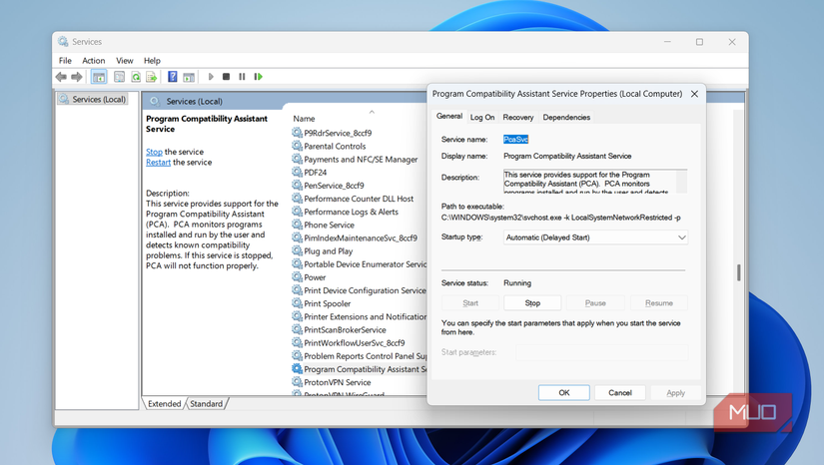Click the gear icon beside PDF24

(297, 172)
